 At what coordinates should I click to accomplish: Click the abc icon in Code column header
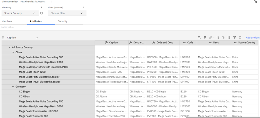pyautogui.click(x=184, y=42)
